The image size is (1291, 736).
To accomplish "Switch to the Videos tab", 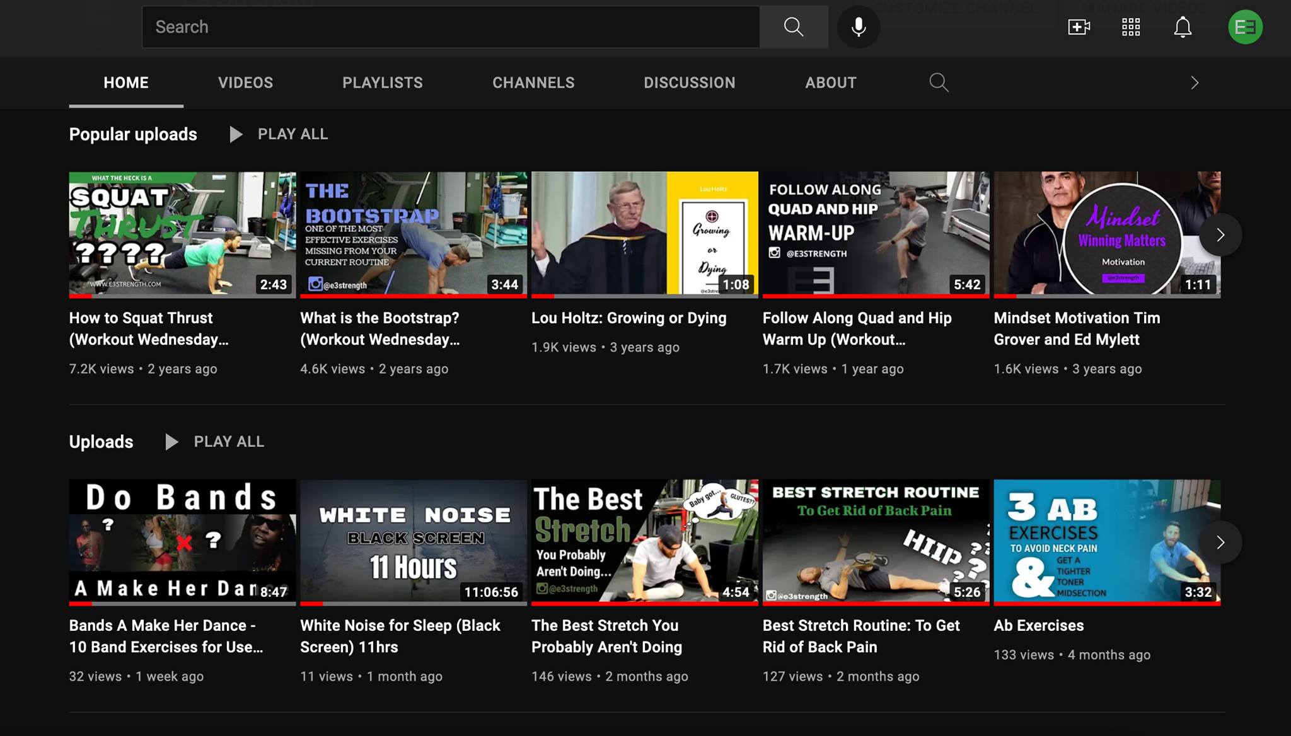I will [x=245, y=83].
